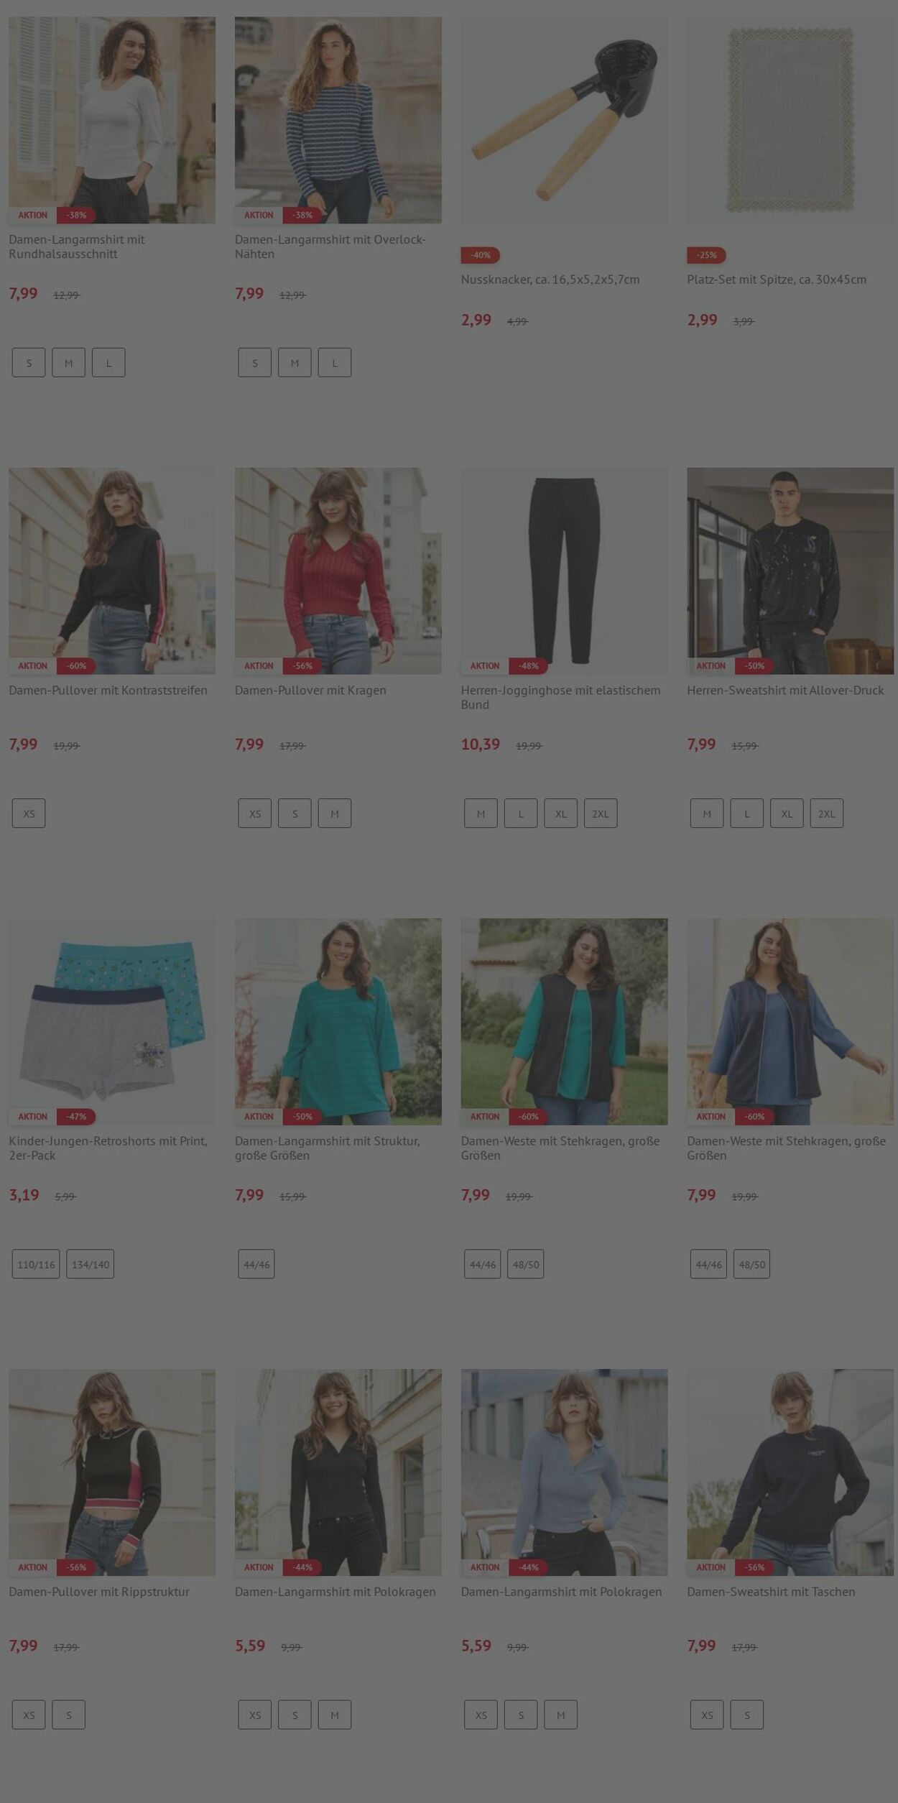
Task: Select size XS for Damen-Sweatshirt mit Taschen
Action: (x=707, y=1715)
